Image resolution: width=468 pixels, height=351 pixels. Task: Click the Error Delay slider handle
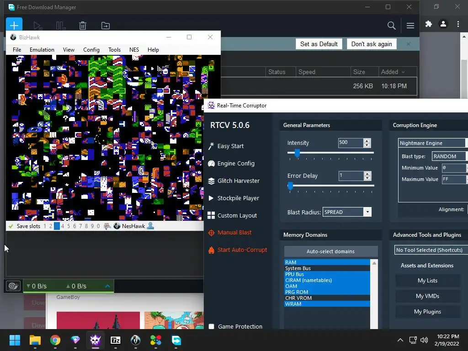(x=290, y=186)
